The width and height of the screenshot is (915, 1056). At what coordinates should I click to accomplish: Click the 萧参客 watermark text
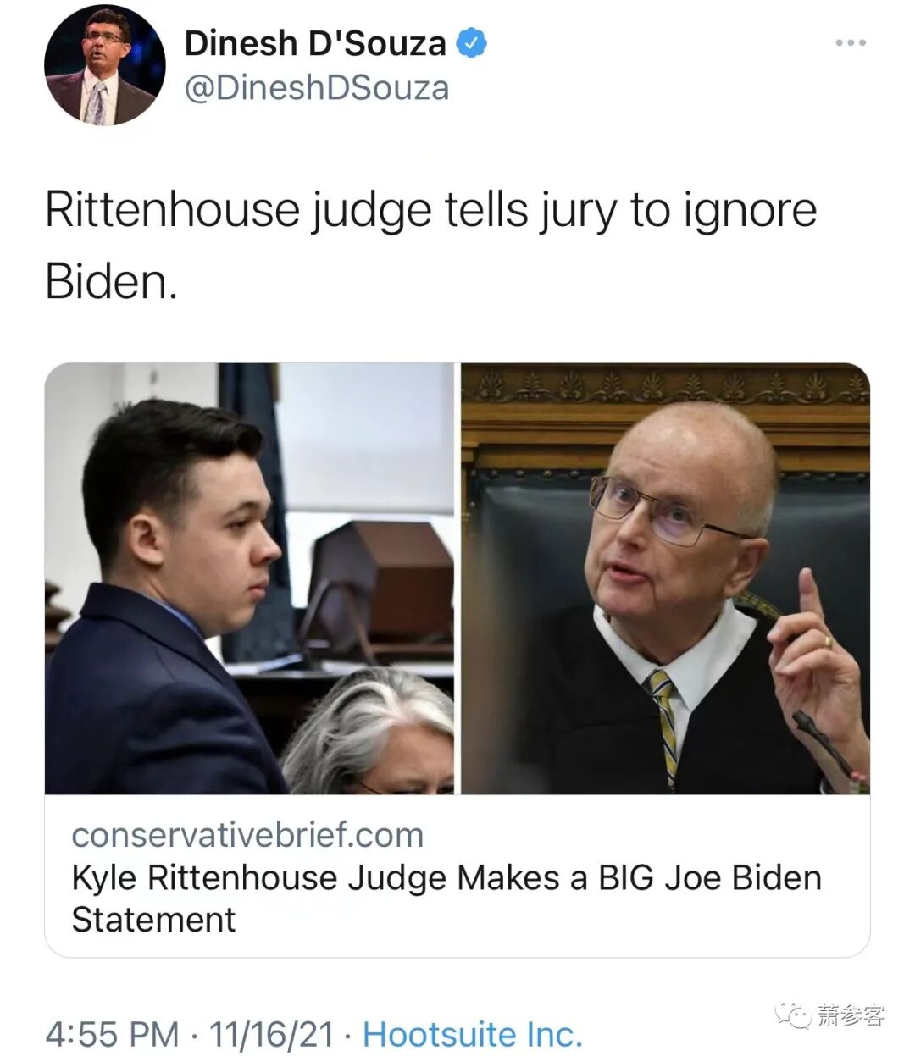851,1015
